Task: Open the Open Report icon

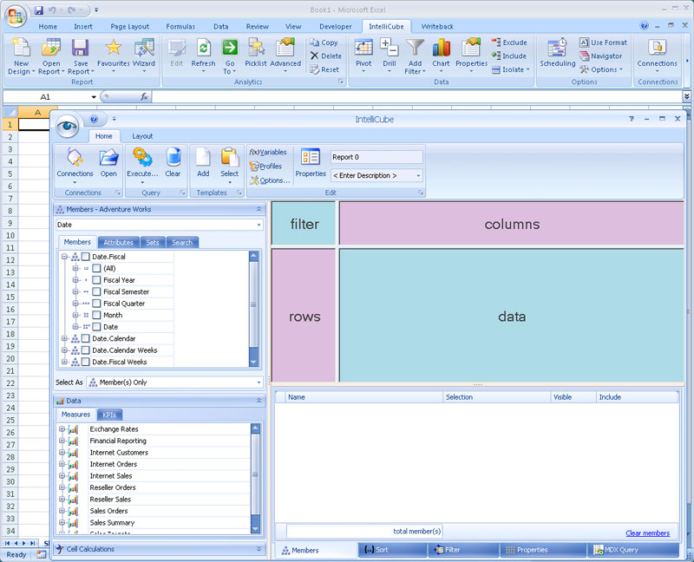Action: (x=51, y=48)
